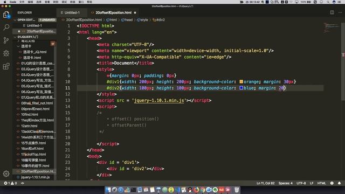
Task: Click the blue color swatch on line 11
Action: click(241, 88)
